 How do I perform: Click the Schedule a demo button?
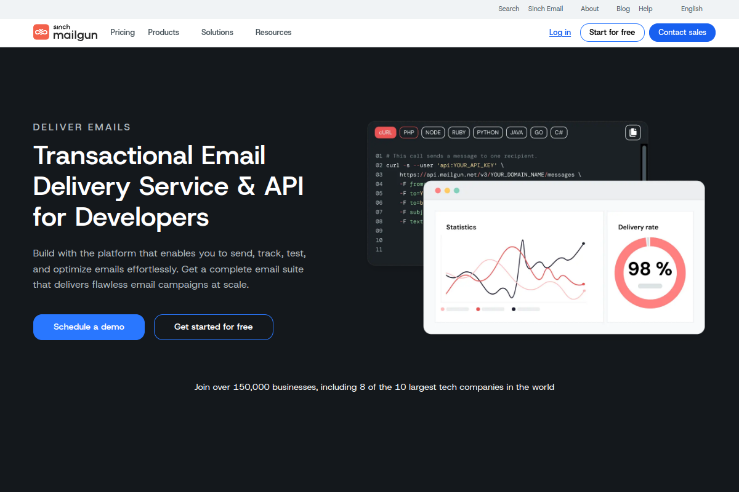click(89, 327)
